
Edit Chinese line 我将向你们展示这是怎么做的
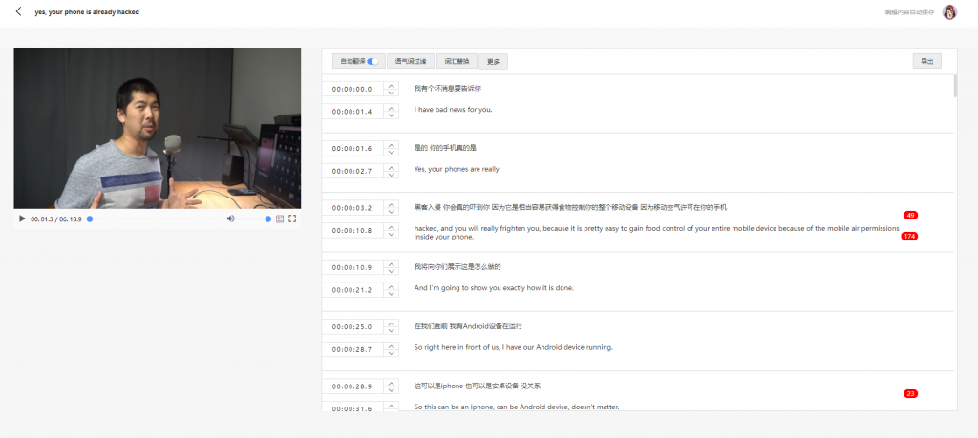tap(457, 266)
